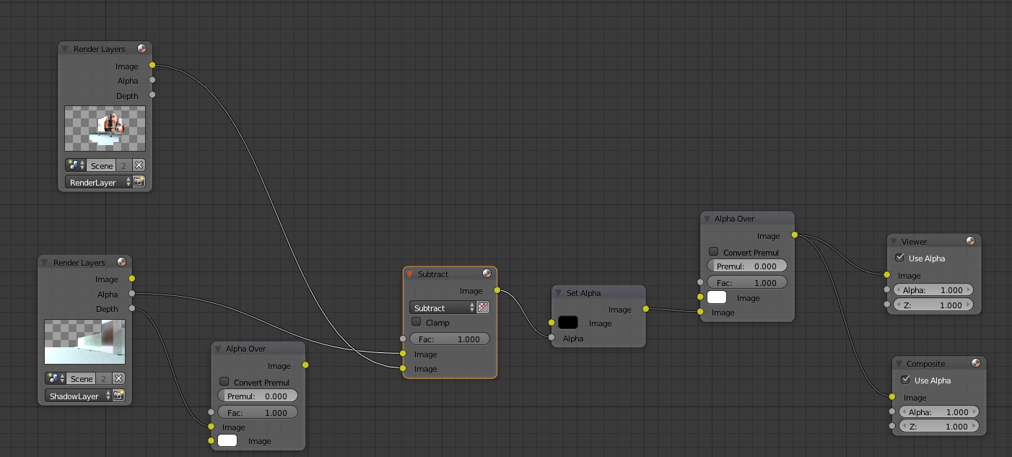Collapse the Viewer node
Screen dimensions: 1012x457
pos(894,241)
